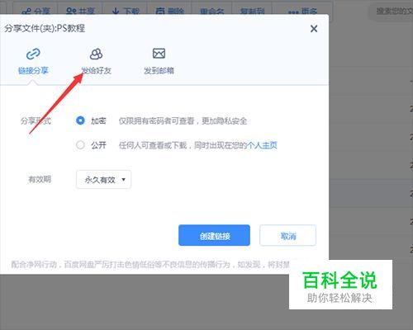Click 删除 in the background toolbar
This screenshot has height=330, width=413.
point(169,11)
